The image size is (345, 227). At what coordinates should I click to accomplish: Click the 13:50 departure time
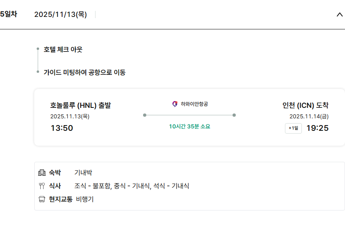tap(62, 128)
